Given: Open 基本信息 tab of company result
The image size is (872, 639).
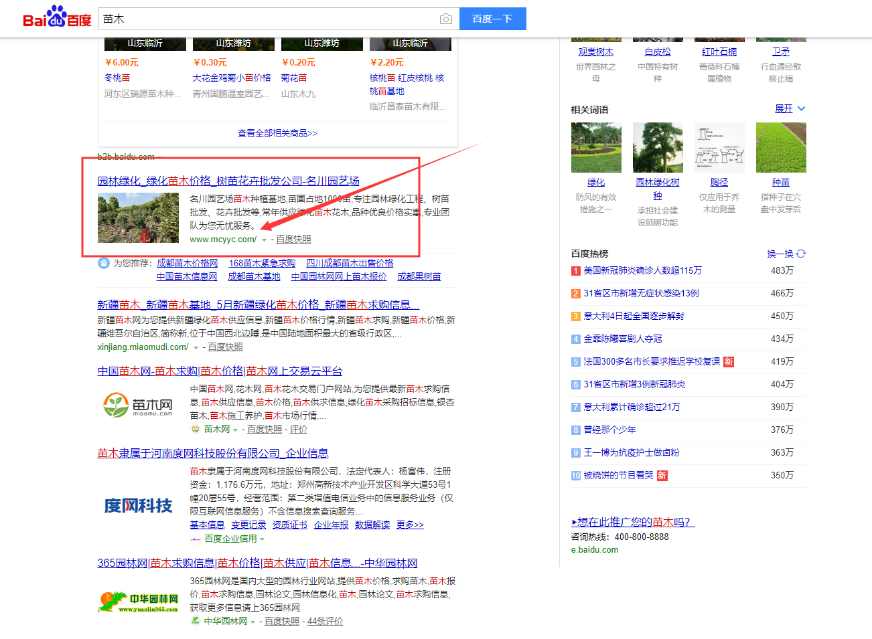Looking at the screenshot, I should [x=207, y=525].
